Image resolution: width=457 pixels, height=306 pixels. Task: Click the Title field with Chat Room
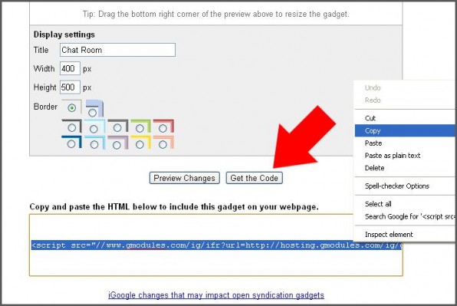point(118,50)
